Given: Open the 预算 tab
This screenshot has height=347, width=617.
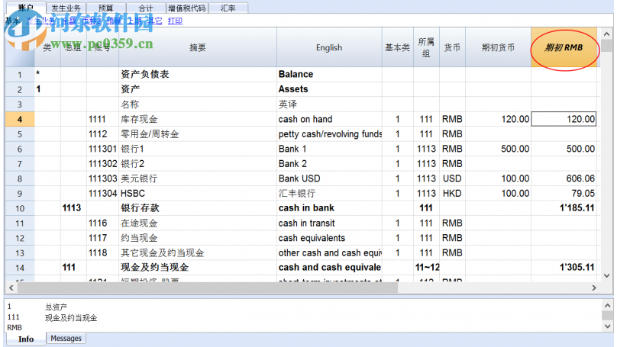Looking at the screenshot, I should [x=106, y=8].
